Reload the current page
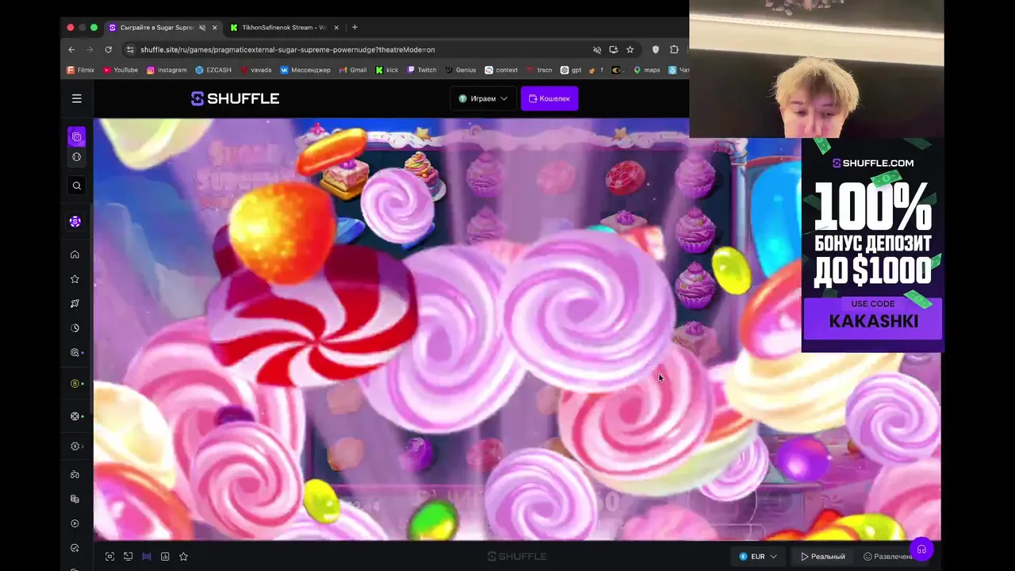1015x571 pixels. [108, 49]
